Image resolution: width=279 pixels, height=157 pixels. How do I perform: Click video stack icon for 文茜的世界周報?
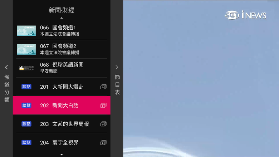103,124
